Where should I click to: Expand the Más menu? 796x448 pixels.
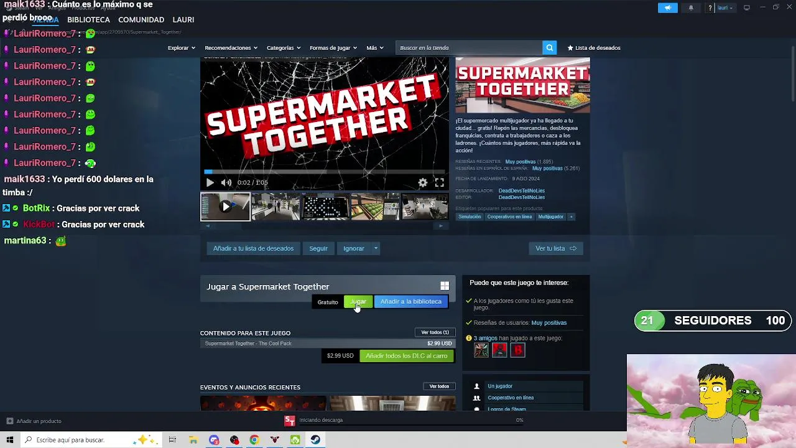pyautogui.click(x=375, y=48)
